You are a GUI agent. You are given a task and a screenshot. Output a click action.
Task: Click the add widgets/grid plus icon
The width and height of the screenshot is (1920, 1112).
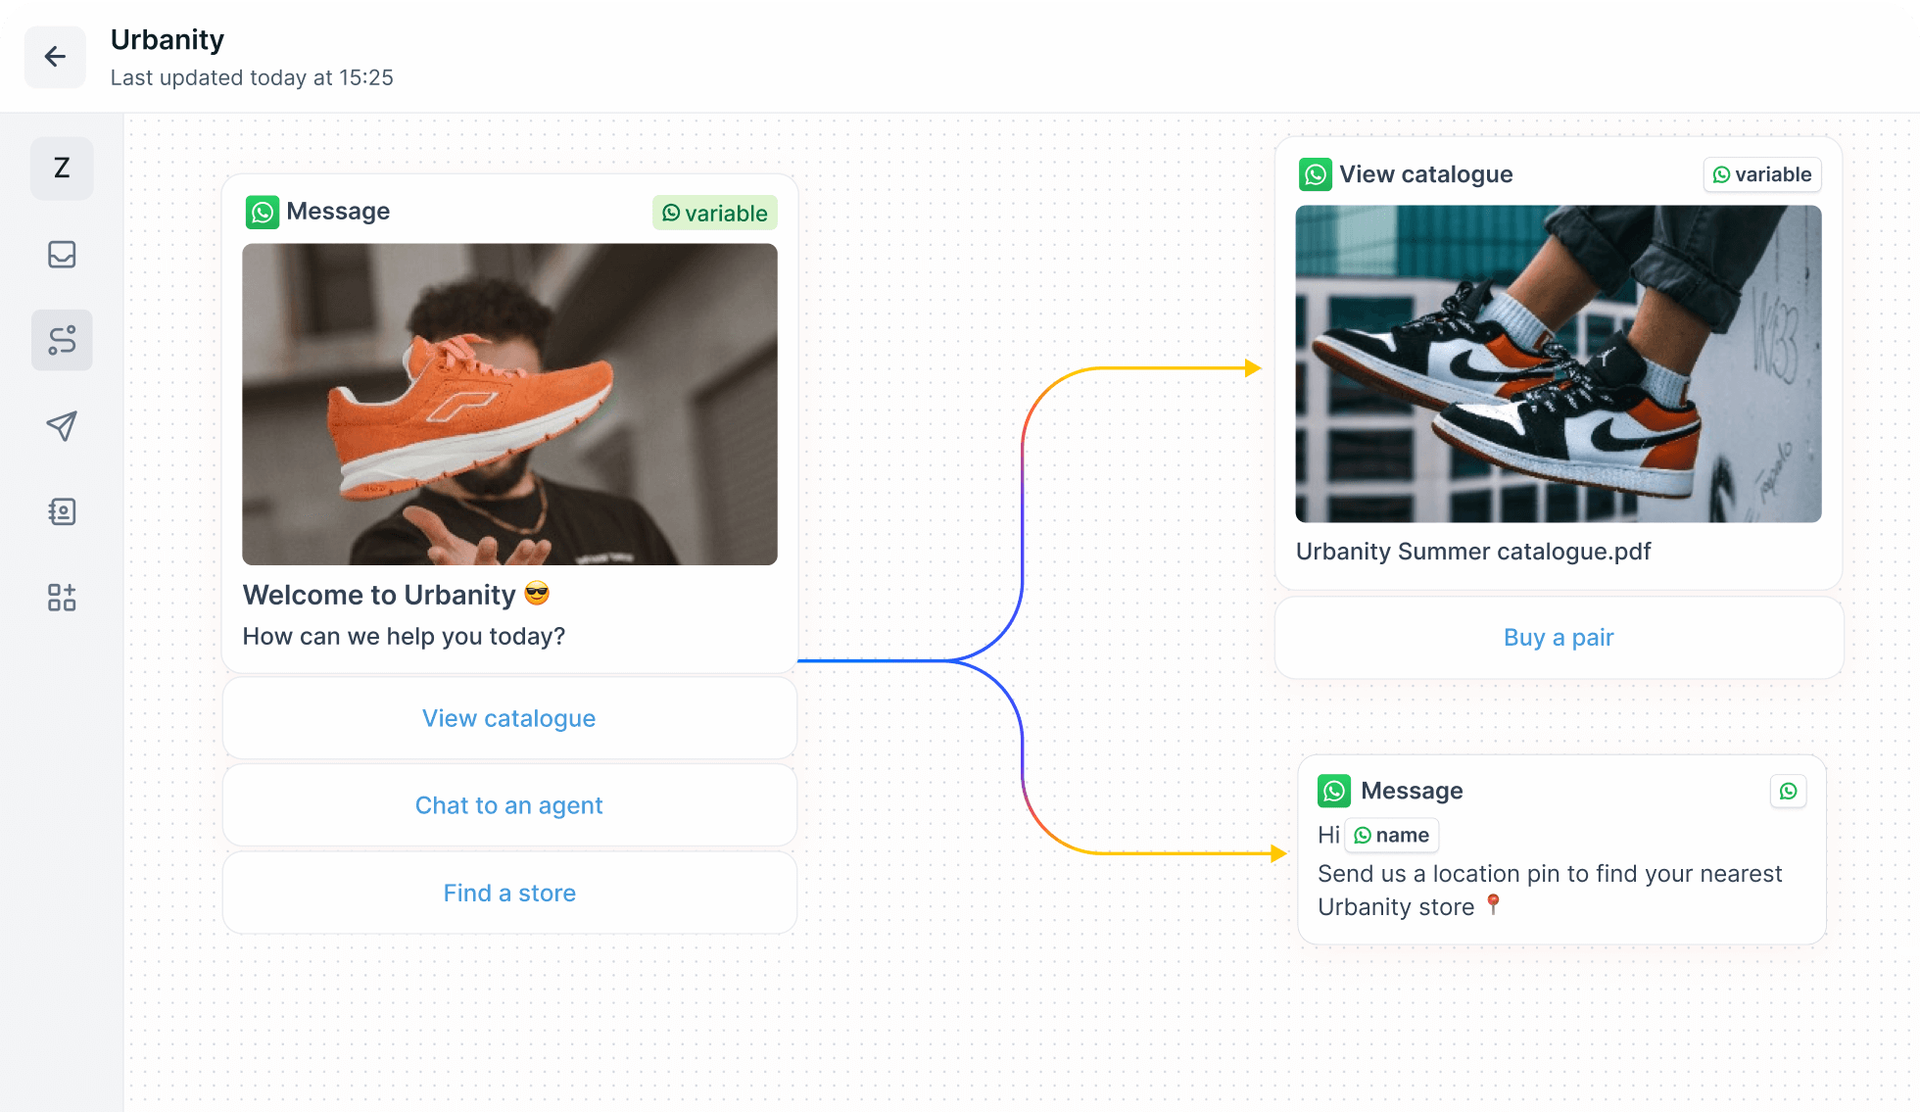coord(62,597)
